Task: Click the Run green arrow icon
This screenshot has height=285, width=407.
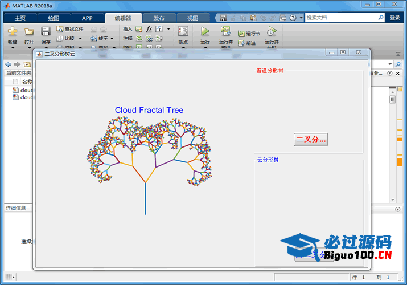Action: tap(205, 31)
